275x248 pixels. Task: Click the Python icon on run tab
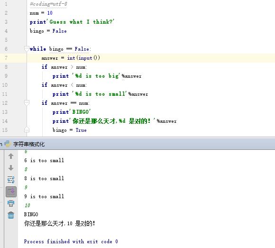[x=8, y=144]
